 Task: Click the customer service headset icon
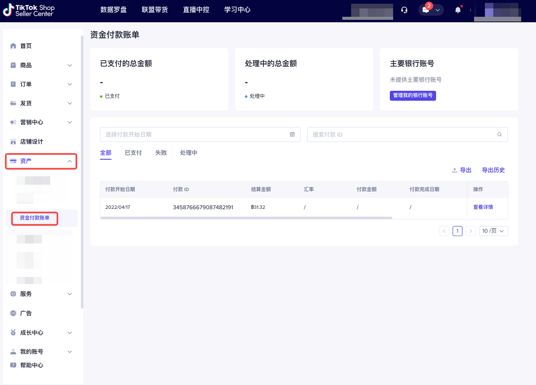404,10
